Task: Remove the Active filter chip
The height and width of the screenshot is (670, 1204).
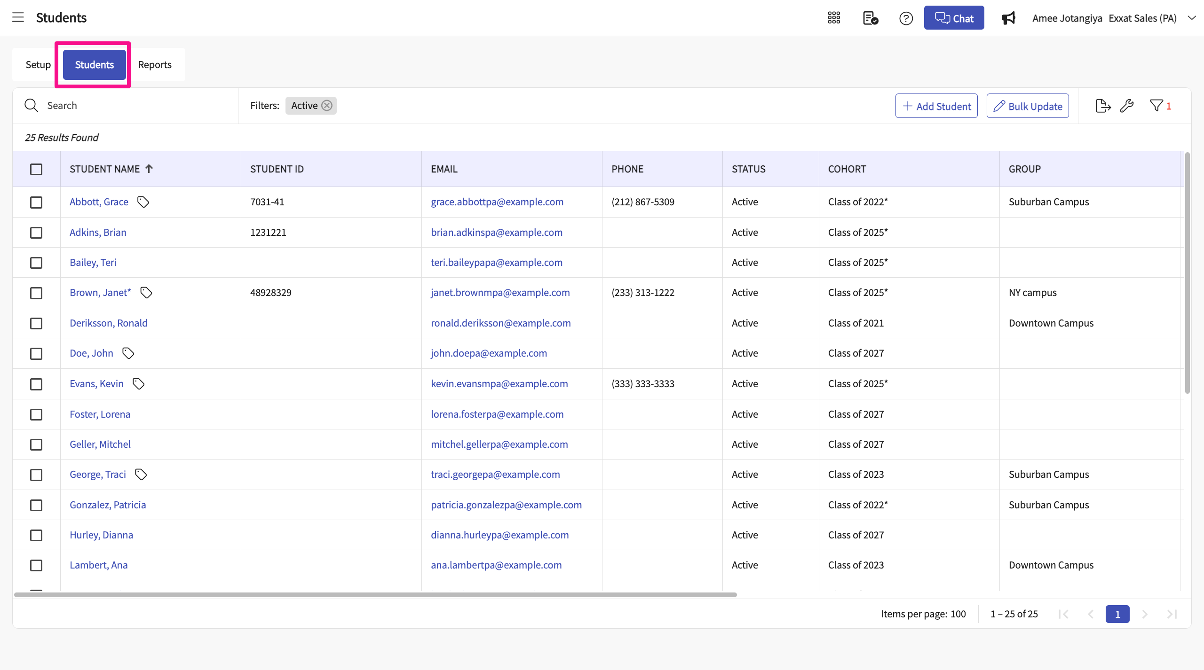Action: click(327, 106)
